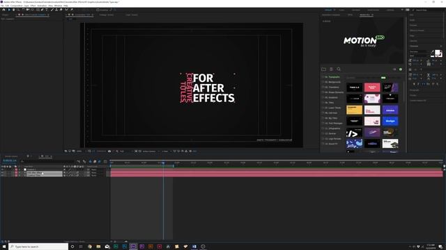Select the Zoom (magnifier) tool
This screenshot has width=446, height=250.
(17, 10)
